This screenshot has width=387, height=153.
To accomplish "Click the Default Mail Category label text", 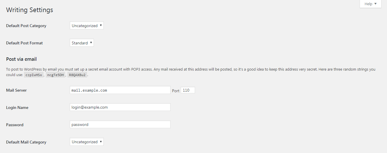I will tap(26, 142).
